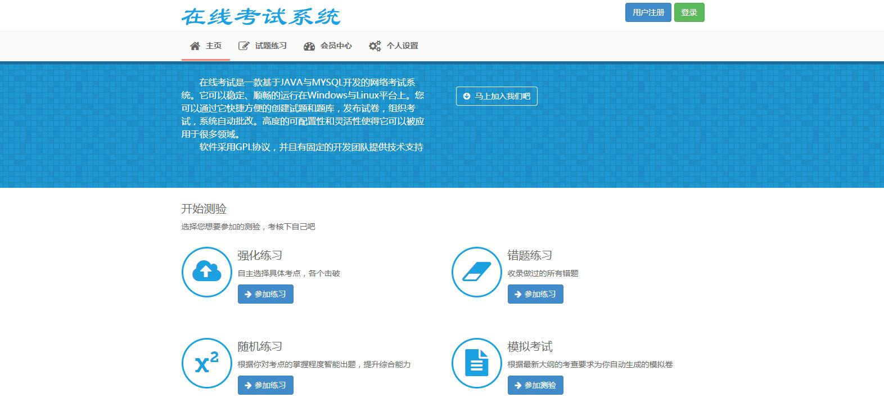The height and width of the screenshot is (411, 884).
Task: Click the text 选择您想要参加的测验，考核下自己吧
Action: point(248,227)
